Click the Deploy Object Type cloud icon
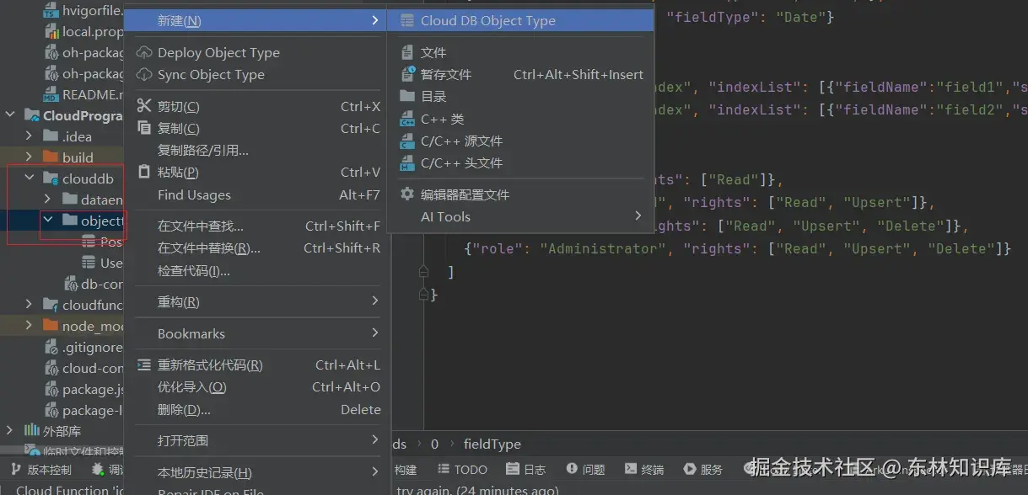 click(144, 52)
